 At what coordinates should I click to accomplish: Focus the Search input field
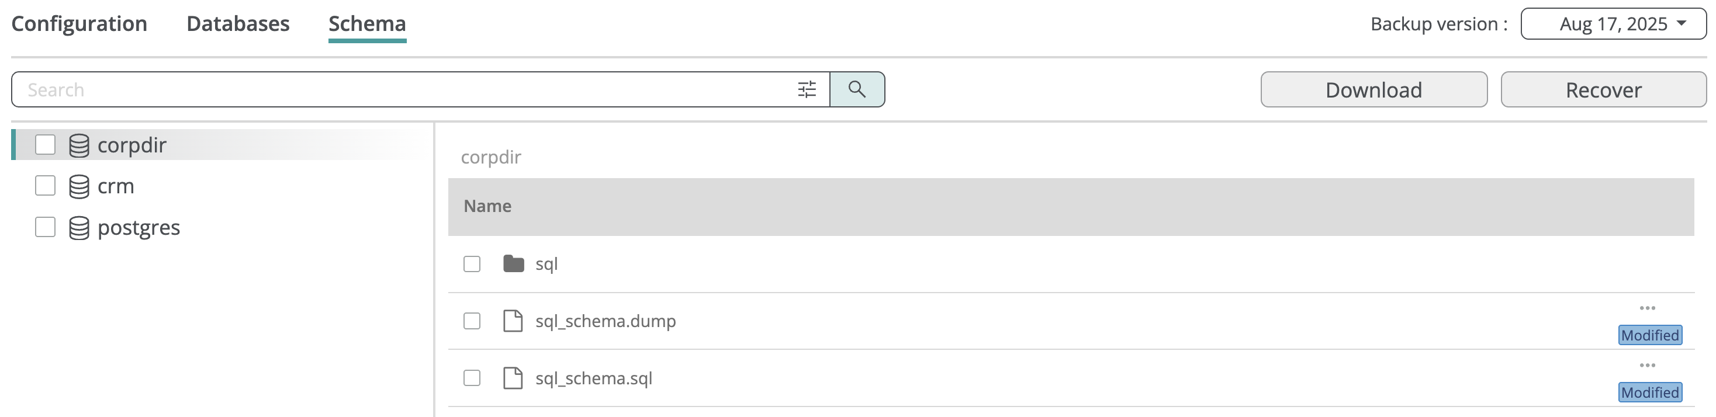pyautogui.click(x=400, y=89)
